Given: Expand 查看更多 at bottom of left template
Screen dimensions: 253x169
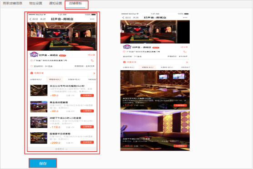Looking at the screenshot, I should tap(61, 149).
